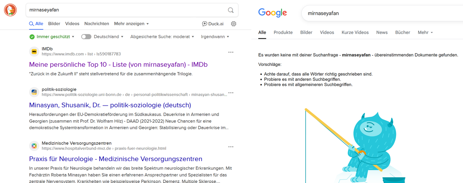
Task: Switch to Google Bücher tab
Action: click(x=403, y=32)
